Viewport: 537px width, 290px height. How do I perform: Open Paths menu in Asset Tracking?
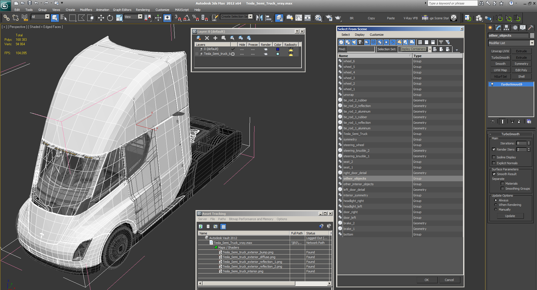coord(222,219)
